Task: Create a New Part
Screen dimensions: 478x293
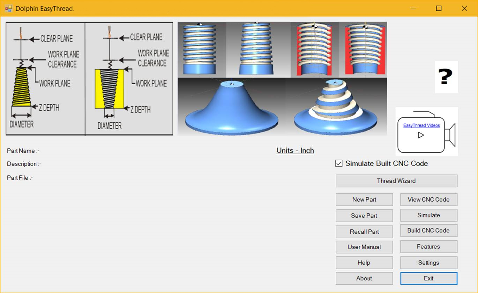Action: (x=364, y=200)
